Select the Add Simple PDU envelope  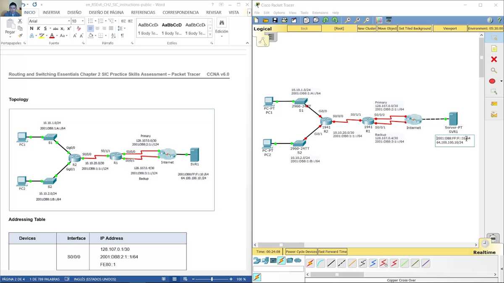(494, 104)
